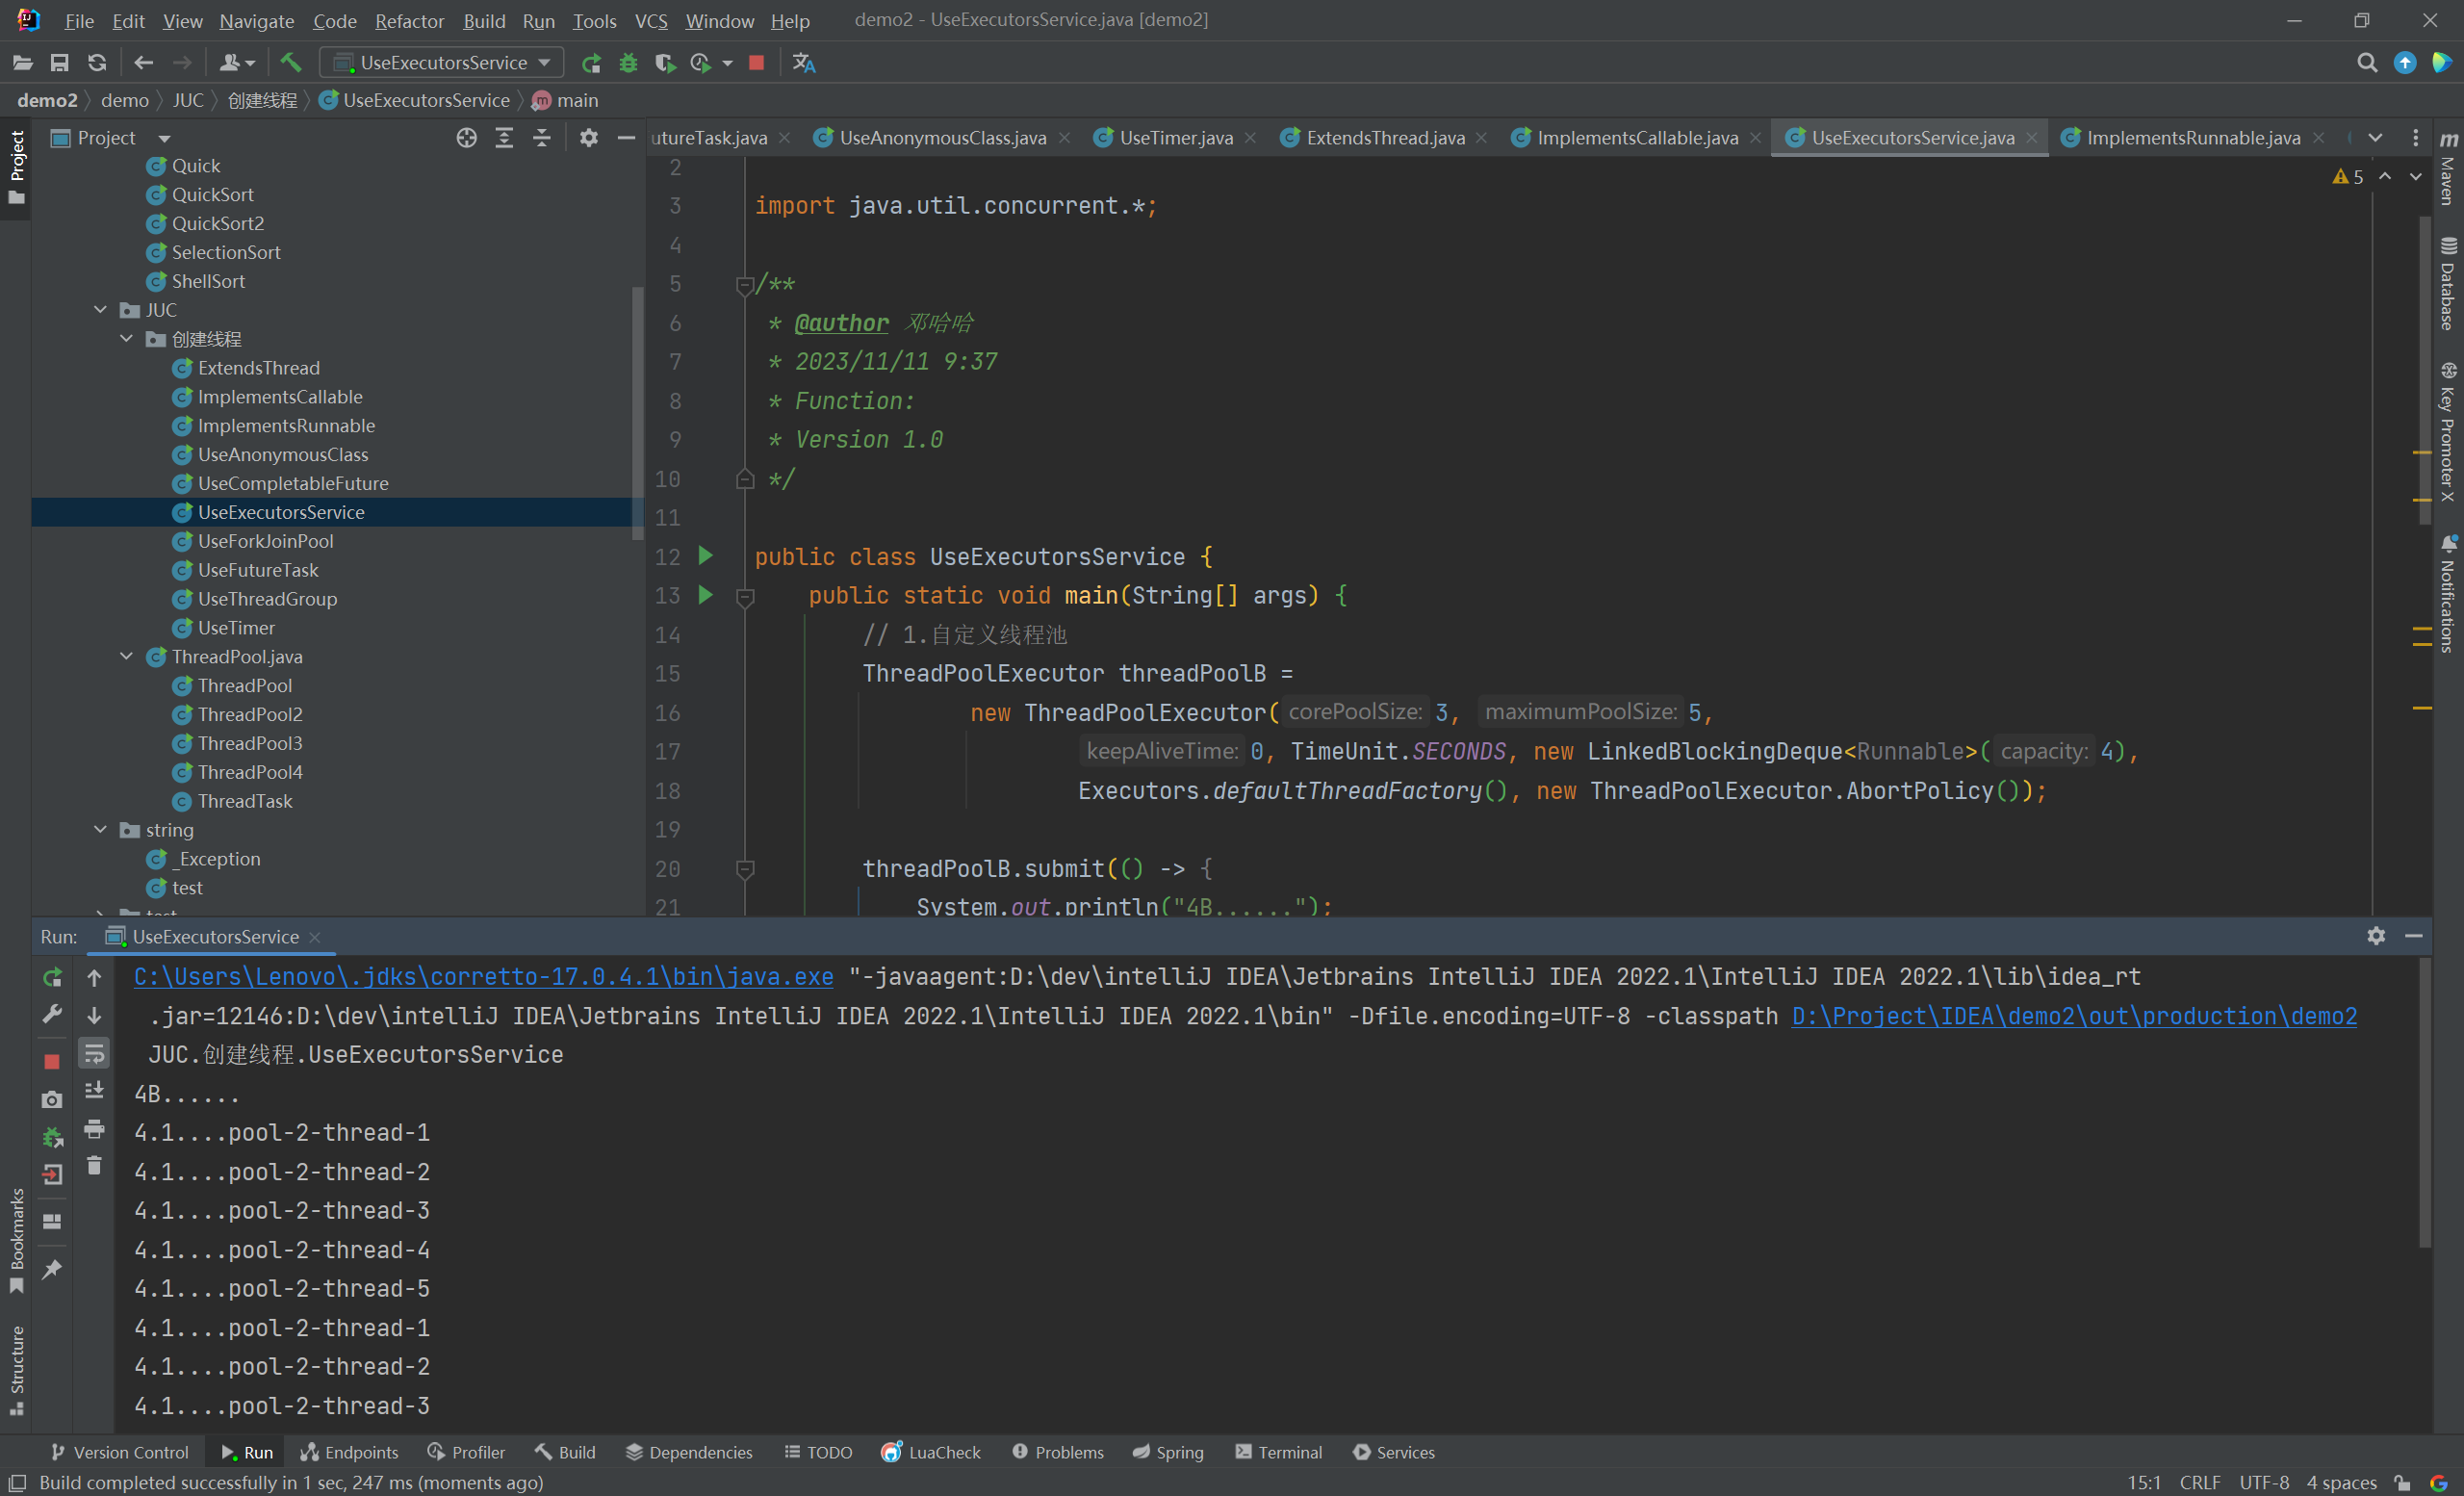Screen dimensions: 2464x1496
Task: Click the run gutter arrow at main method
Action: point(706,594)
